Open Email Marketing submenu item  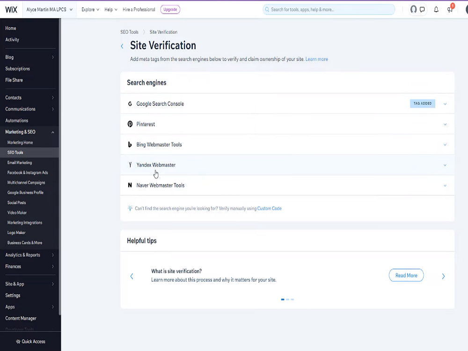pyautogui.click(x=20, y=162)
